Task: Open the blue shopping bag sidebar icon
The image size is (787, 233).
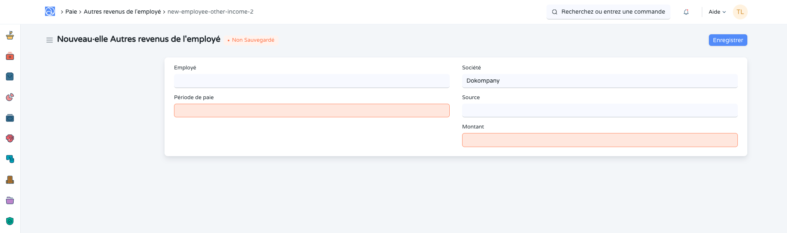Action: (x=10, y=76)
